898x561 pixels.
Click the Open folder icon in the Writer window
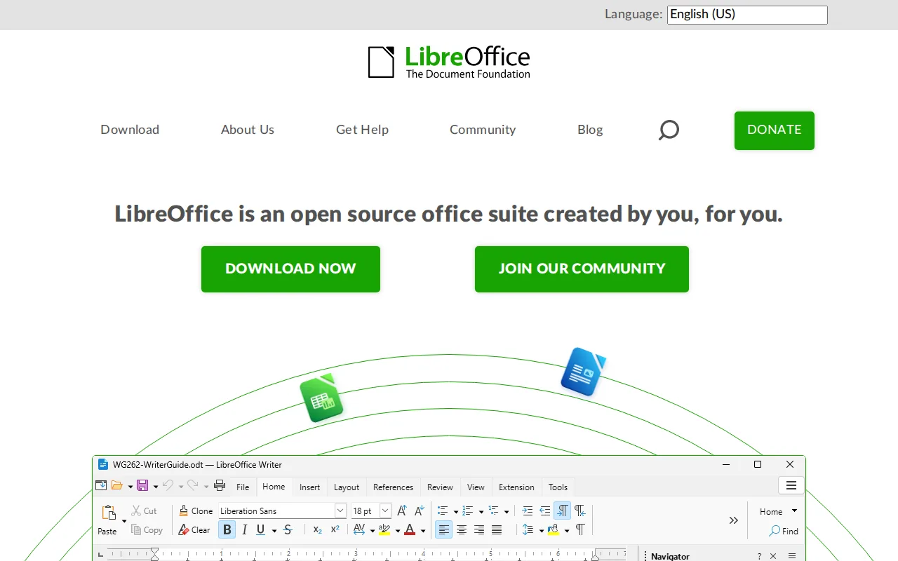(x=117, y=485)
